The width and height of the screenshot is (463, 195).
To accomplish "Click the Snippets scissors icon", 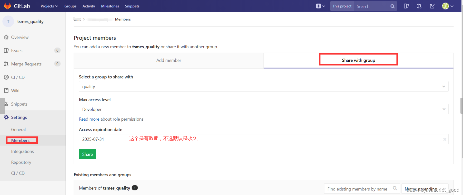I will (x=6, y=104).
